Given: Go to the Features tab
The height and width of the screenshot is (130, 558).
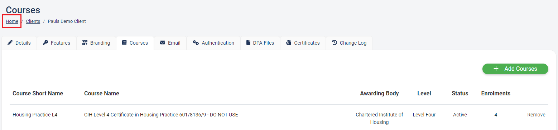Looking at the screenshot, I should coord(57,43).
